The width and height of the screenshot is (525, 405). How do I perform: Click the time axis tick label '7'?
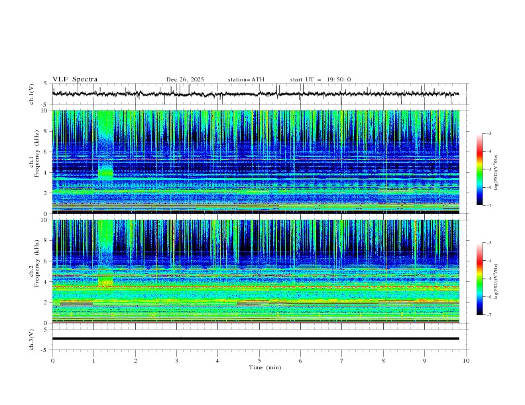342,361
